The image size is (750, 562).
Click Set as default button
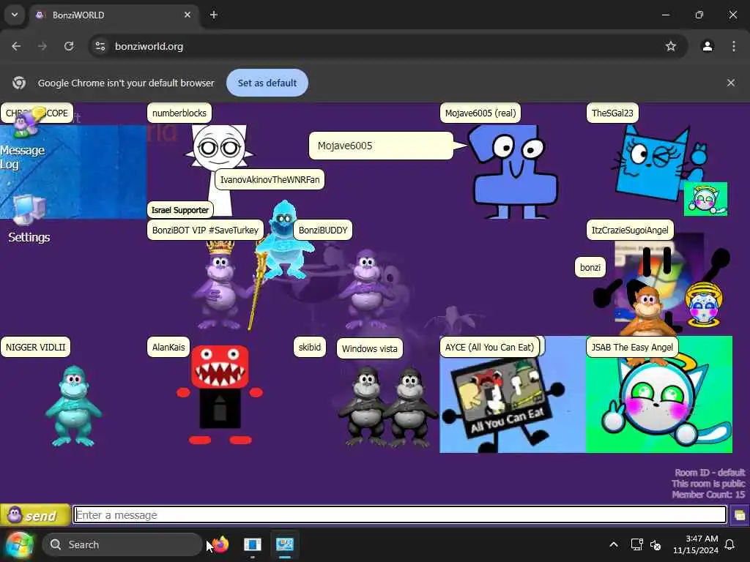267,83
